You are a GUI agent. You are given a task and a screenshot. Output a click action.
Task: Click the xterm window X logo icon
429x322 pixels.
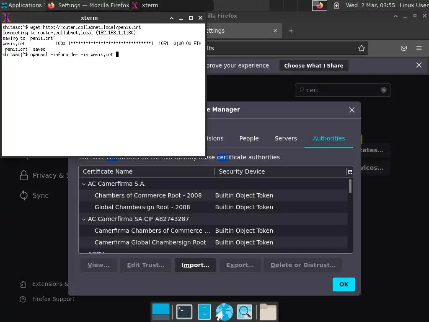[7, 18]
